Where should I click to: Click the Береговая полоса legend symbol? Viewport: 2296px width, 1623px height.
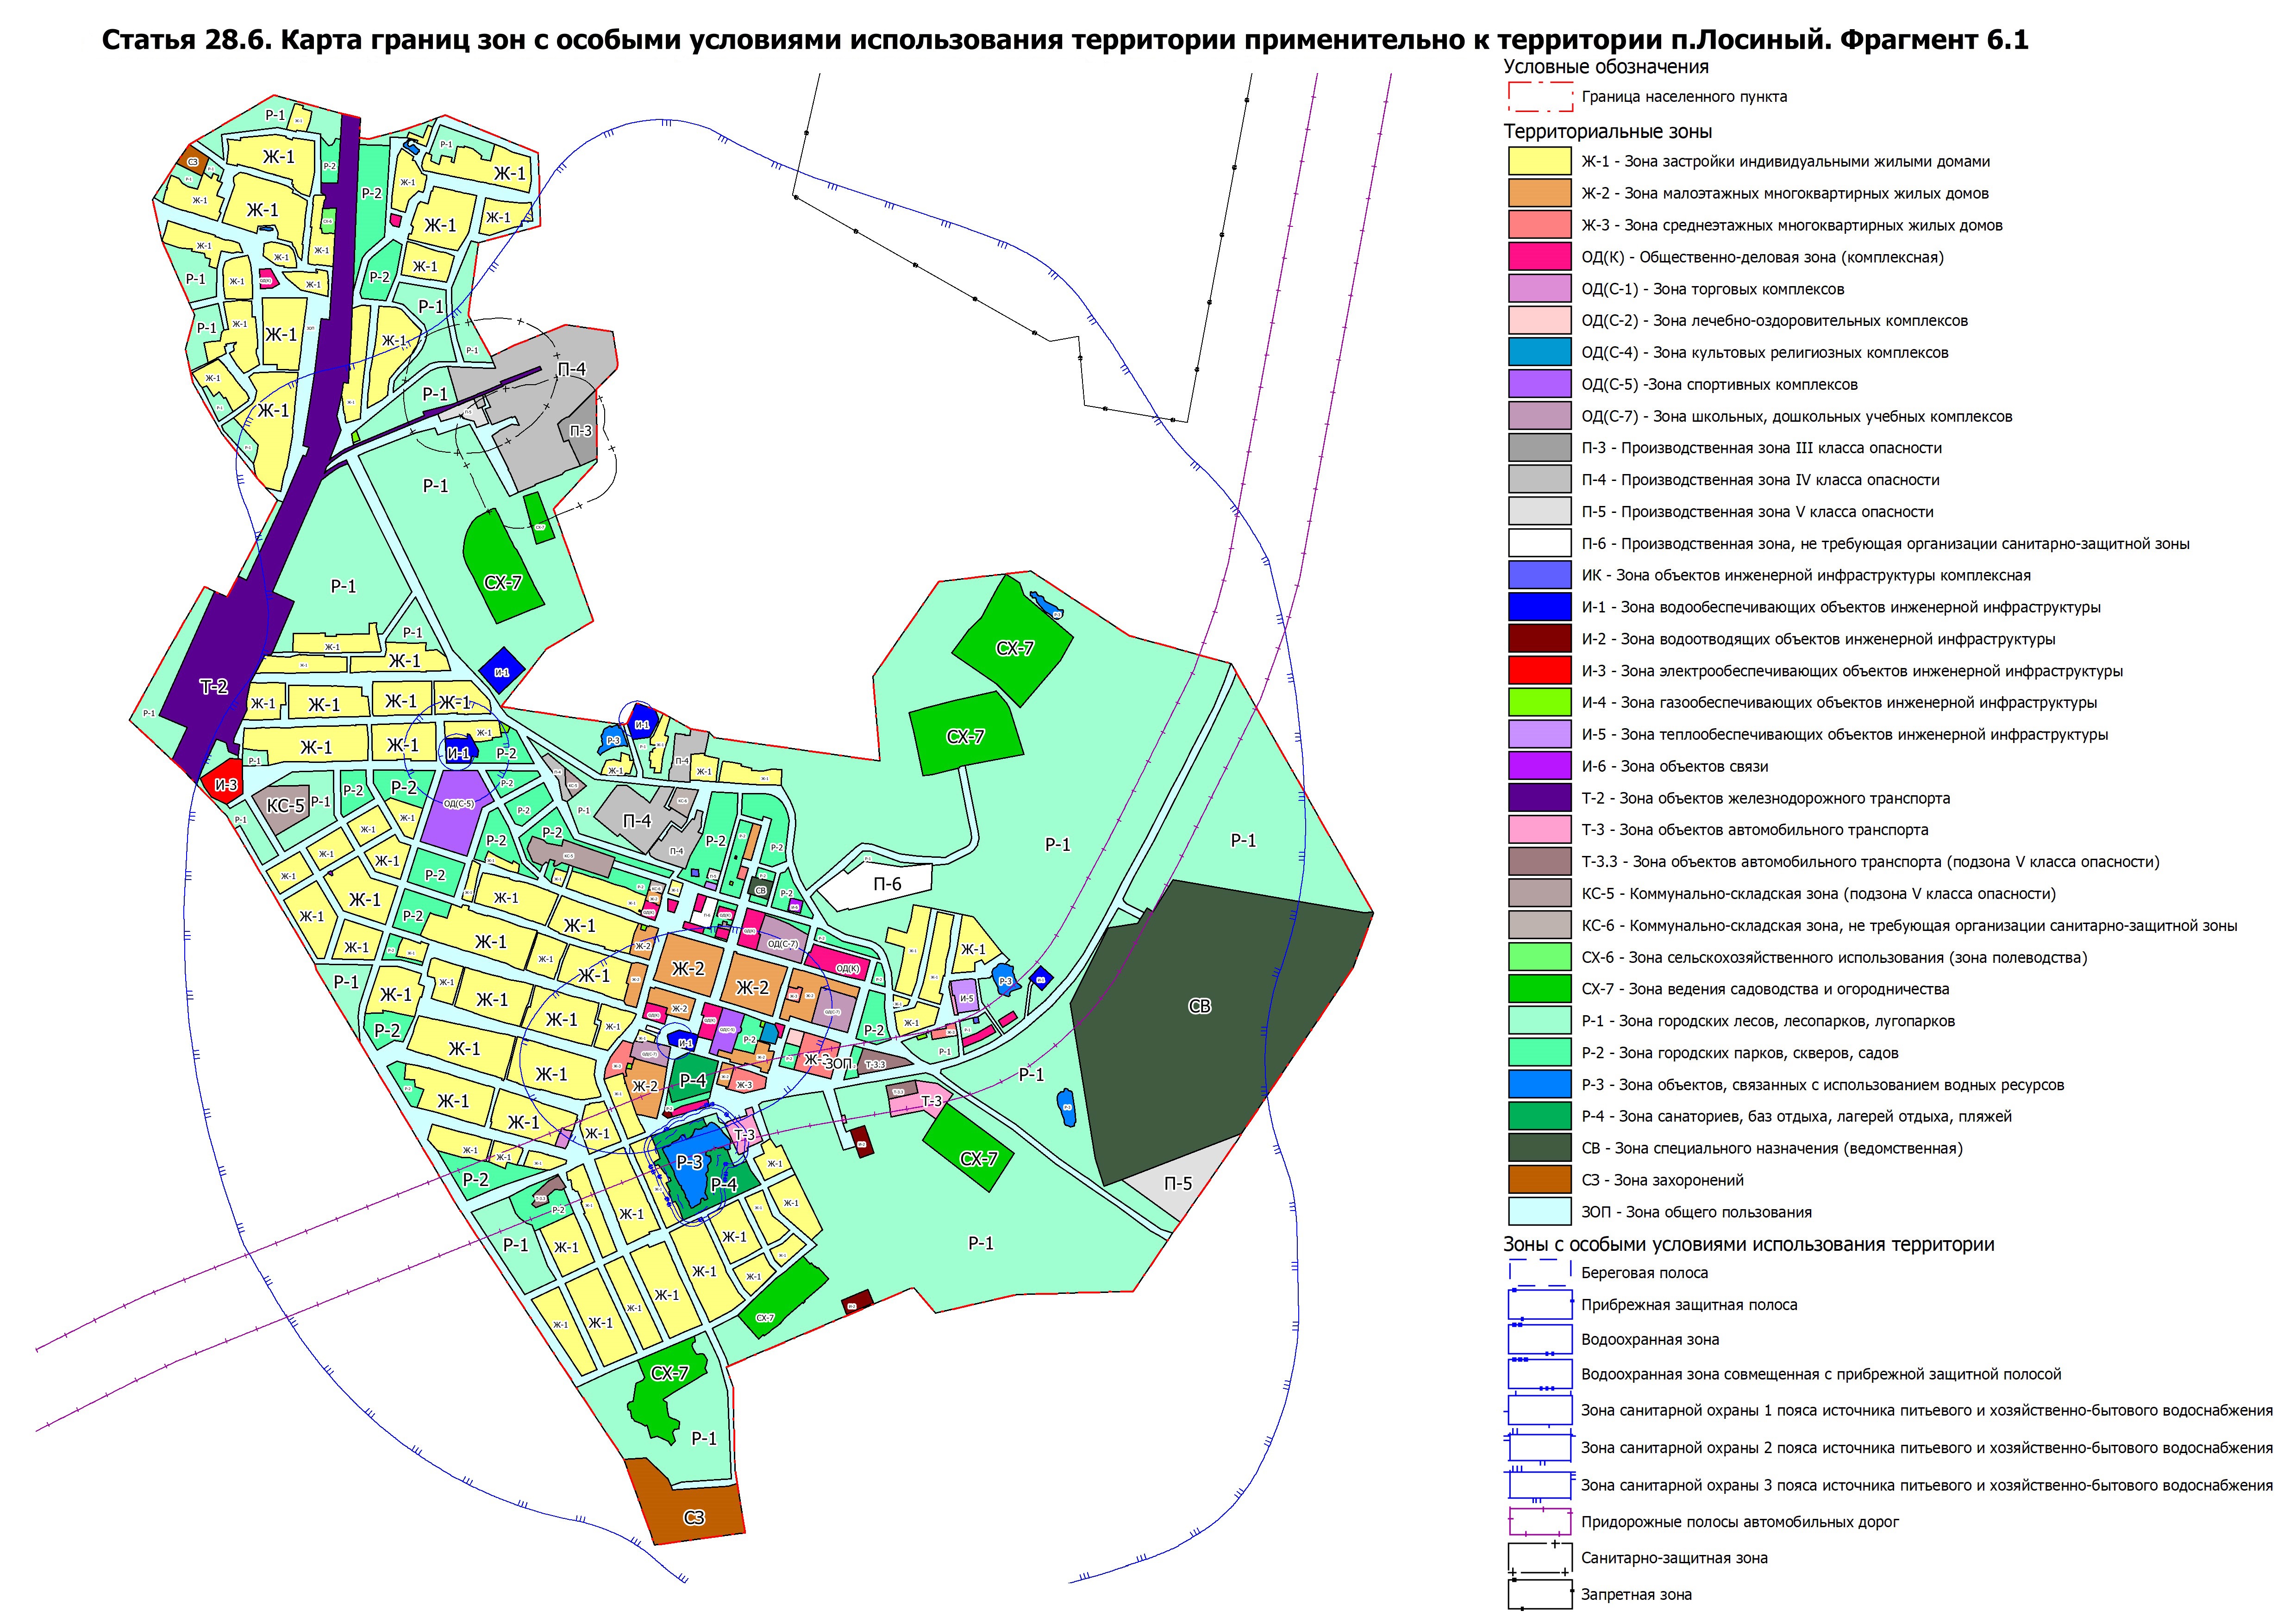[1539, 1273]
